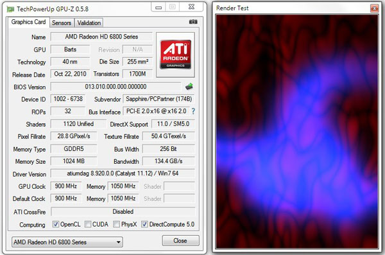Toggle the CUDA checkbox
Viewport: 385px width, 255px height.
tap(88, 224)
